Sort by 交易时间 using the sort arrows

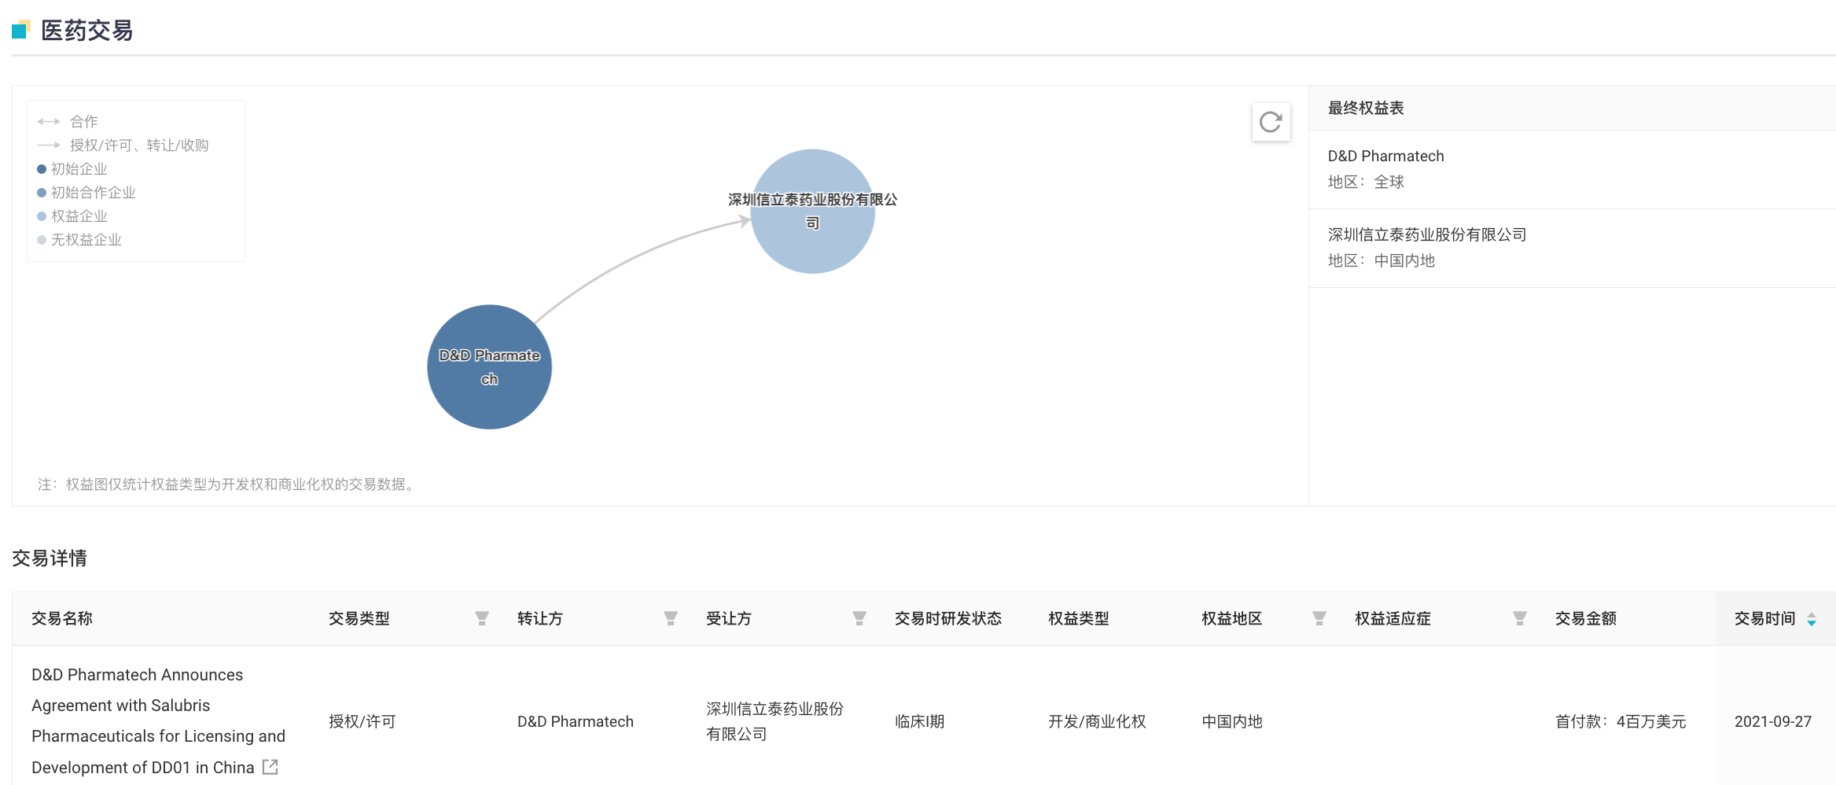pyautogui.click(x=1812, y=619)
